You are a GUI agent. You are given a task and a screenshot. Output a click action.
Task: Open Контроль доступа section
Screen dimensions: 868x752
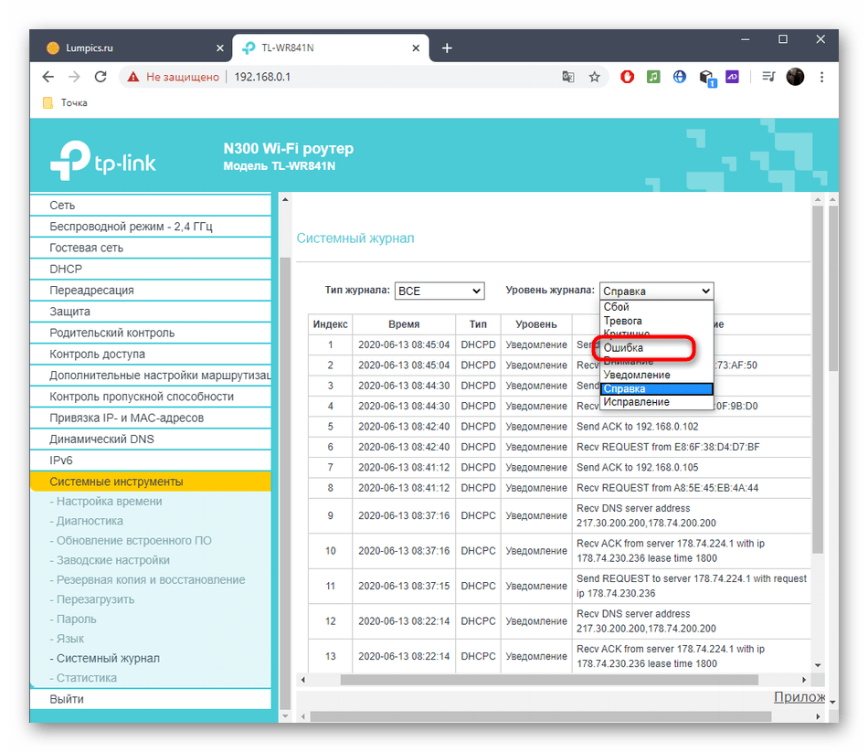[x=150, y=354]
